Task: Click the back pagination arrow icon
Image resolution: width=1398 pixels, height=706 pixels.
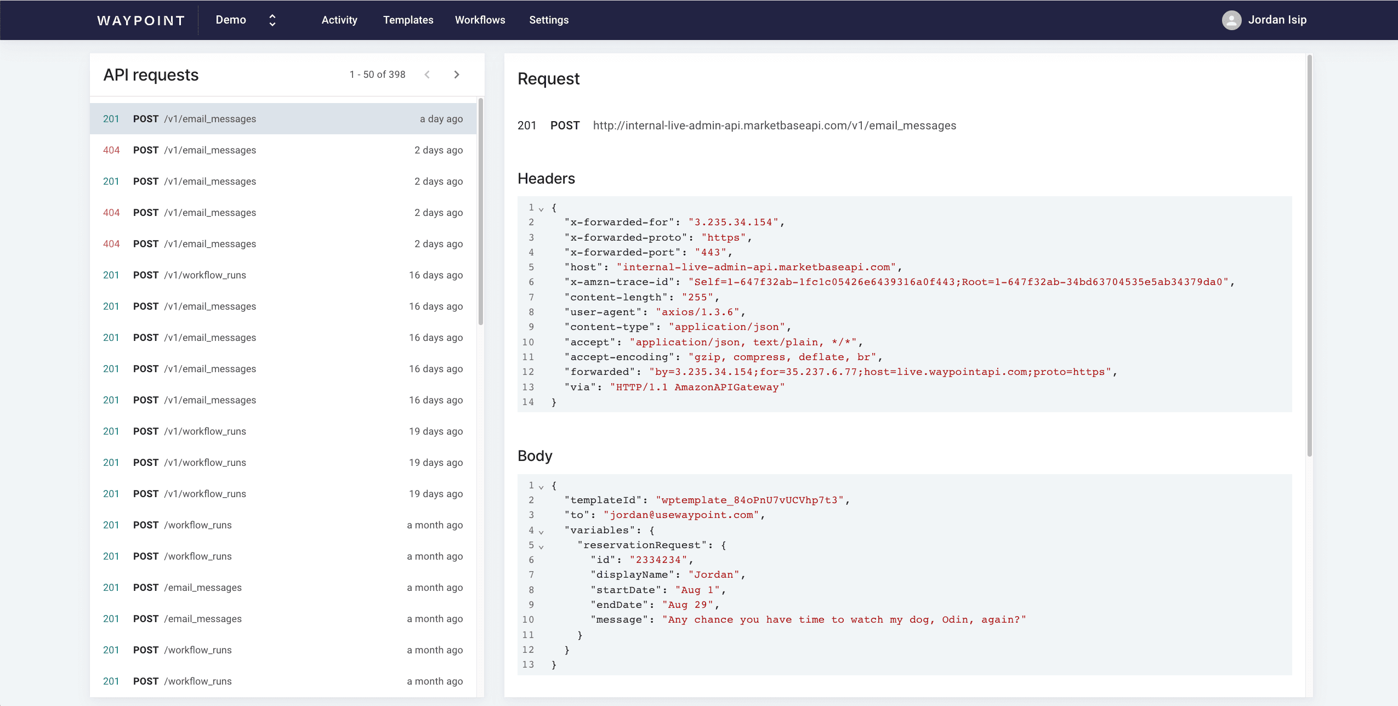Action: [428, 75]
